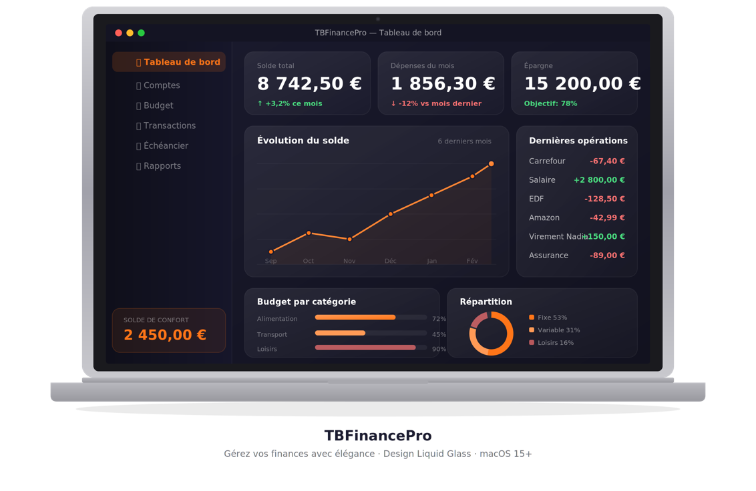
Task: Open the Tableau de bord sidebar item
Action: 169,62
